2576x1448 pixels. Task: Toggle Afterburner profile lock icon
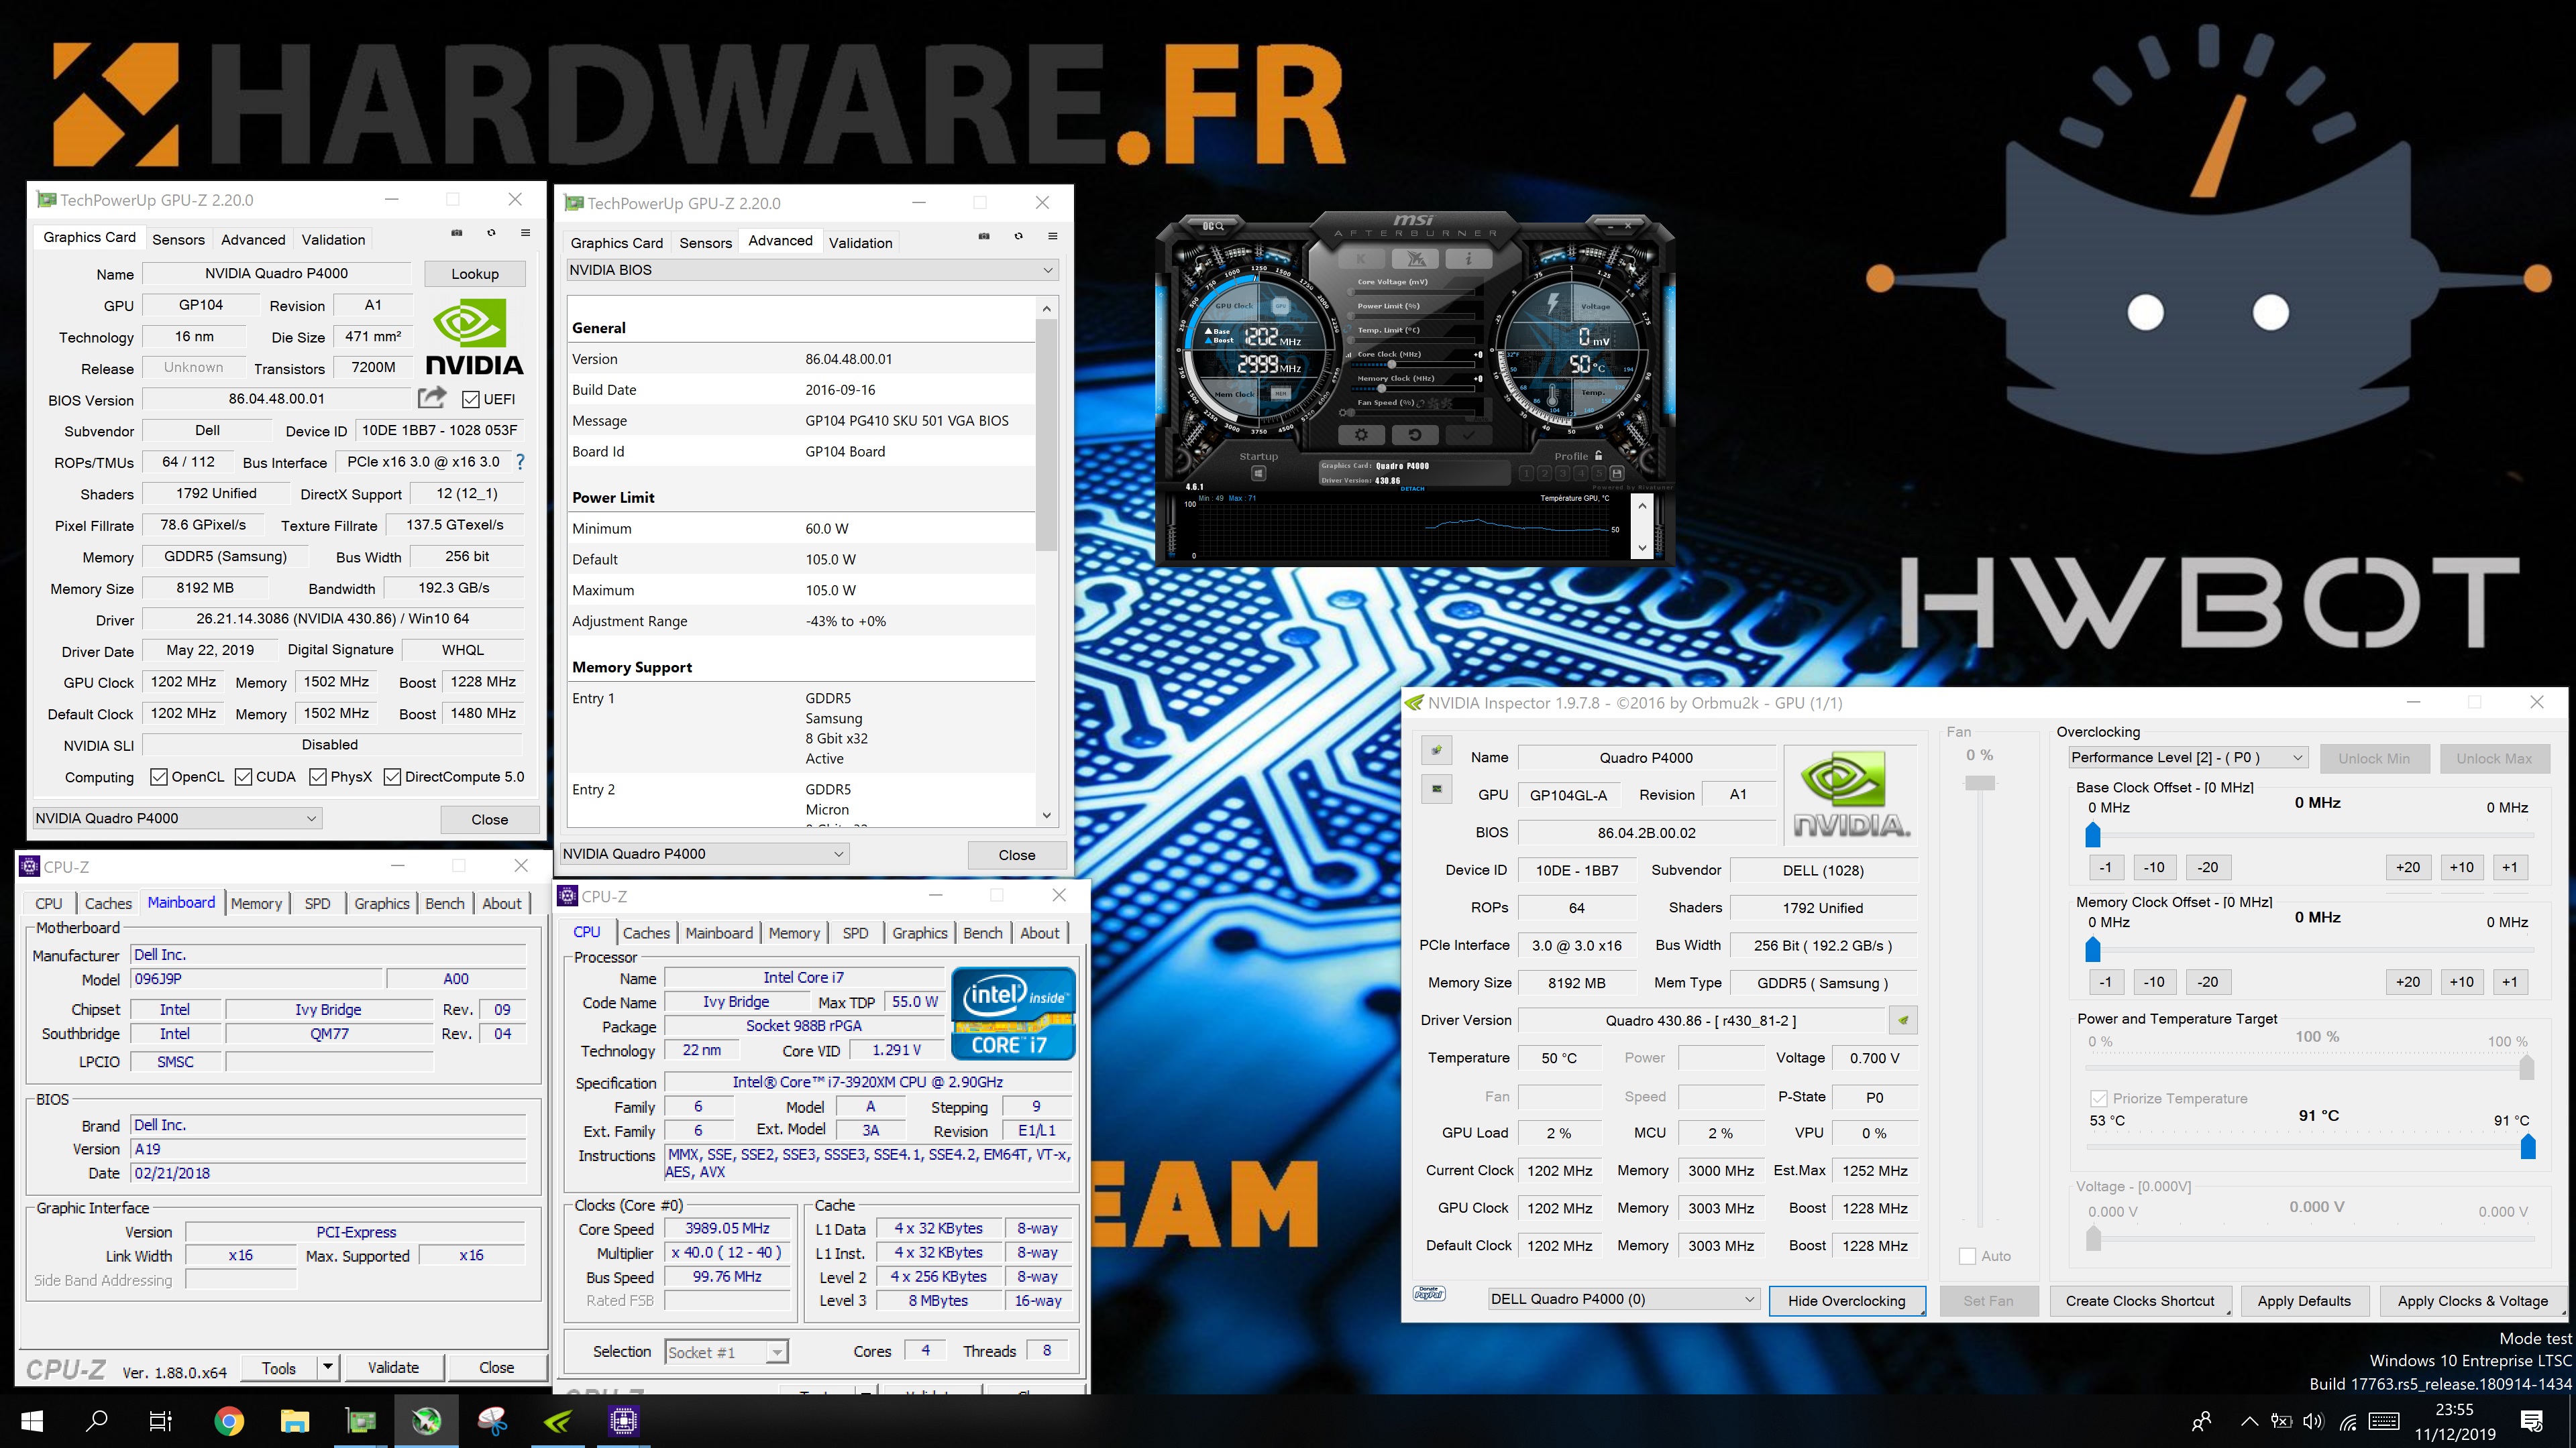coord(1599,456)
